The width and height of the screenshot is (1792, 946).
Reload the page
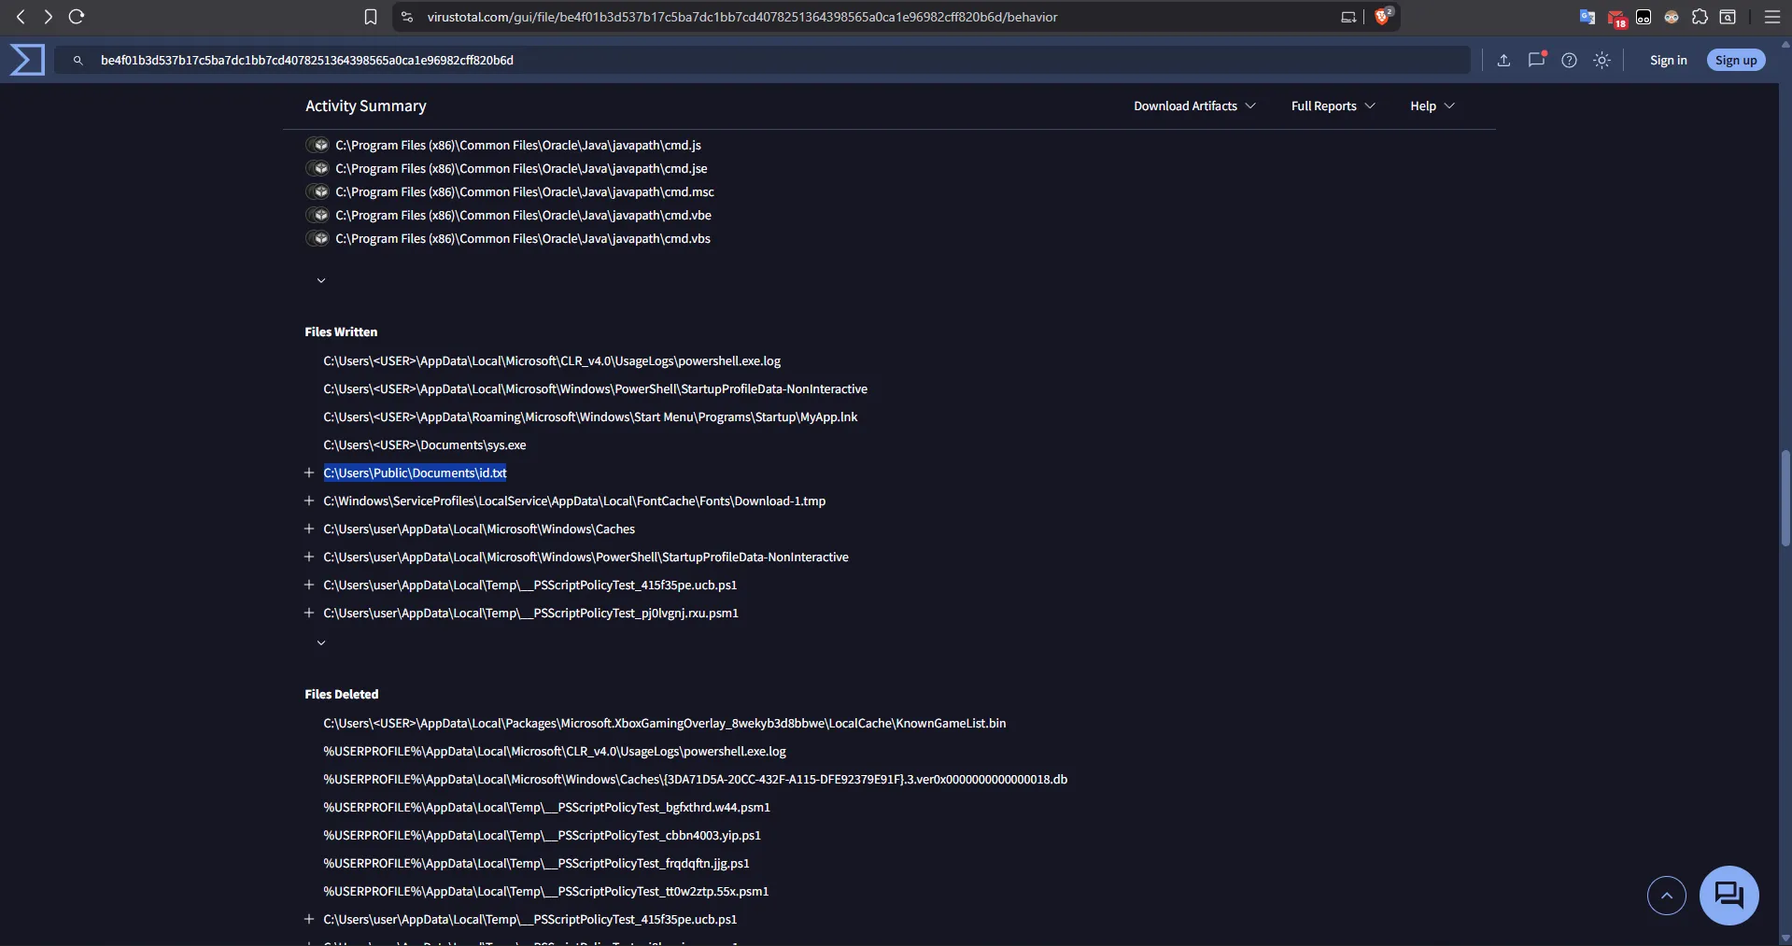pyautogui.click(x=77, y=17)
